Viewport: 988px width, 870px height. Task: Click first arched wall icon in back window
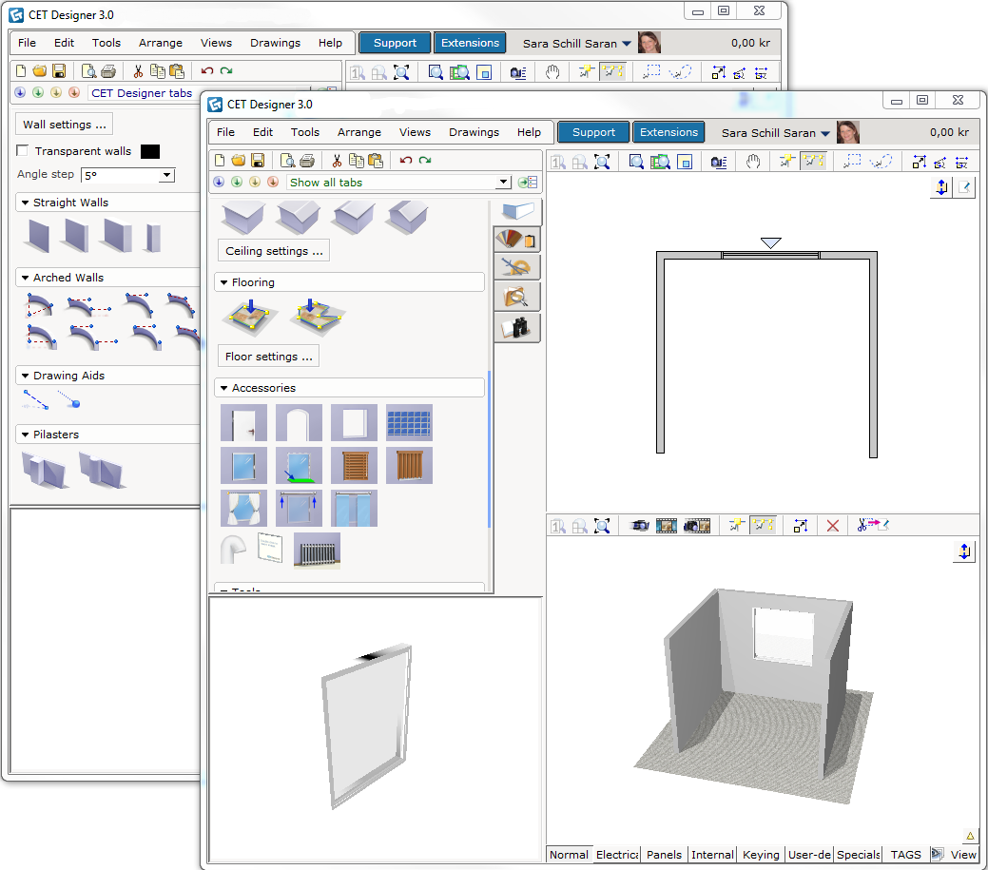click(x=39, y=305)
